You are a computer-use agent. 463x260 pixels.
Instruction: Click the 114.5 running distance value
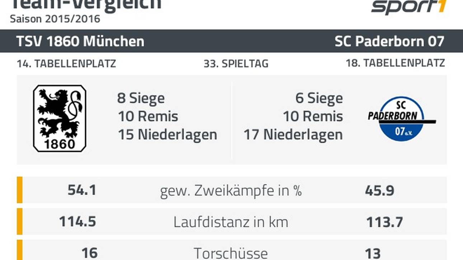point(78,222)
